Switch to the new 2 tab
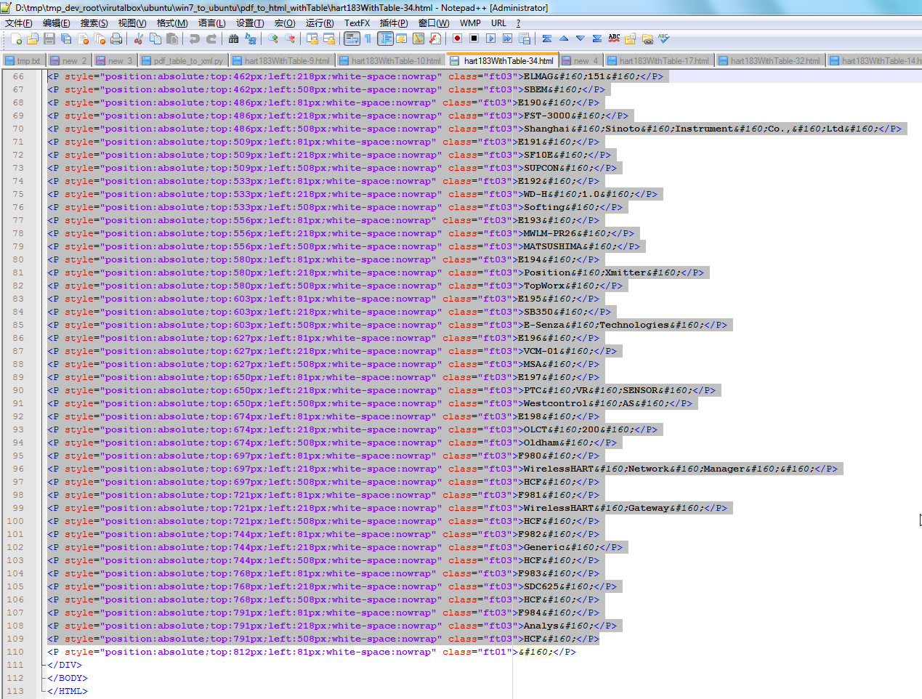Screen dimensions: 922x699 69,60
